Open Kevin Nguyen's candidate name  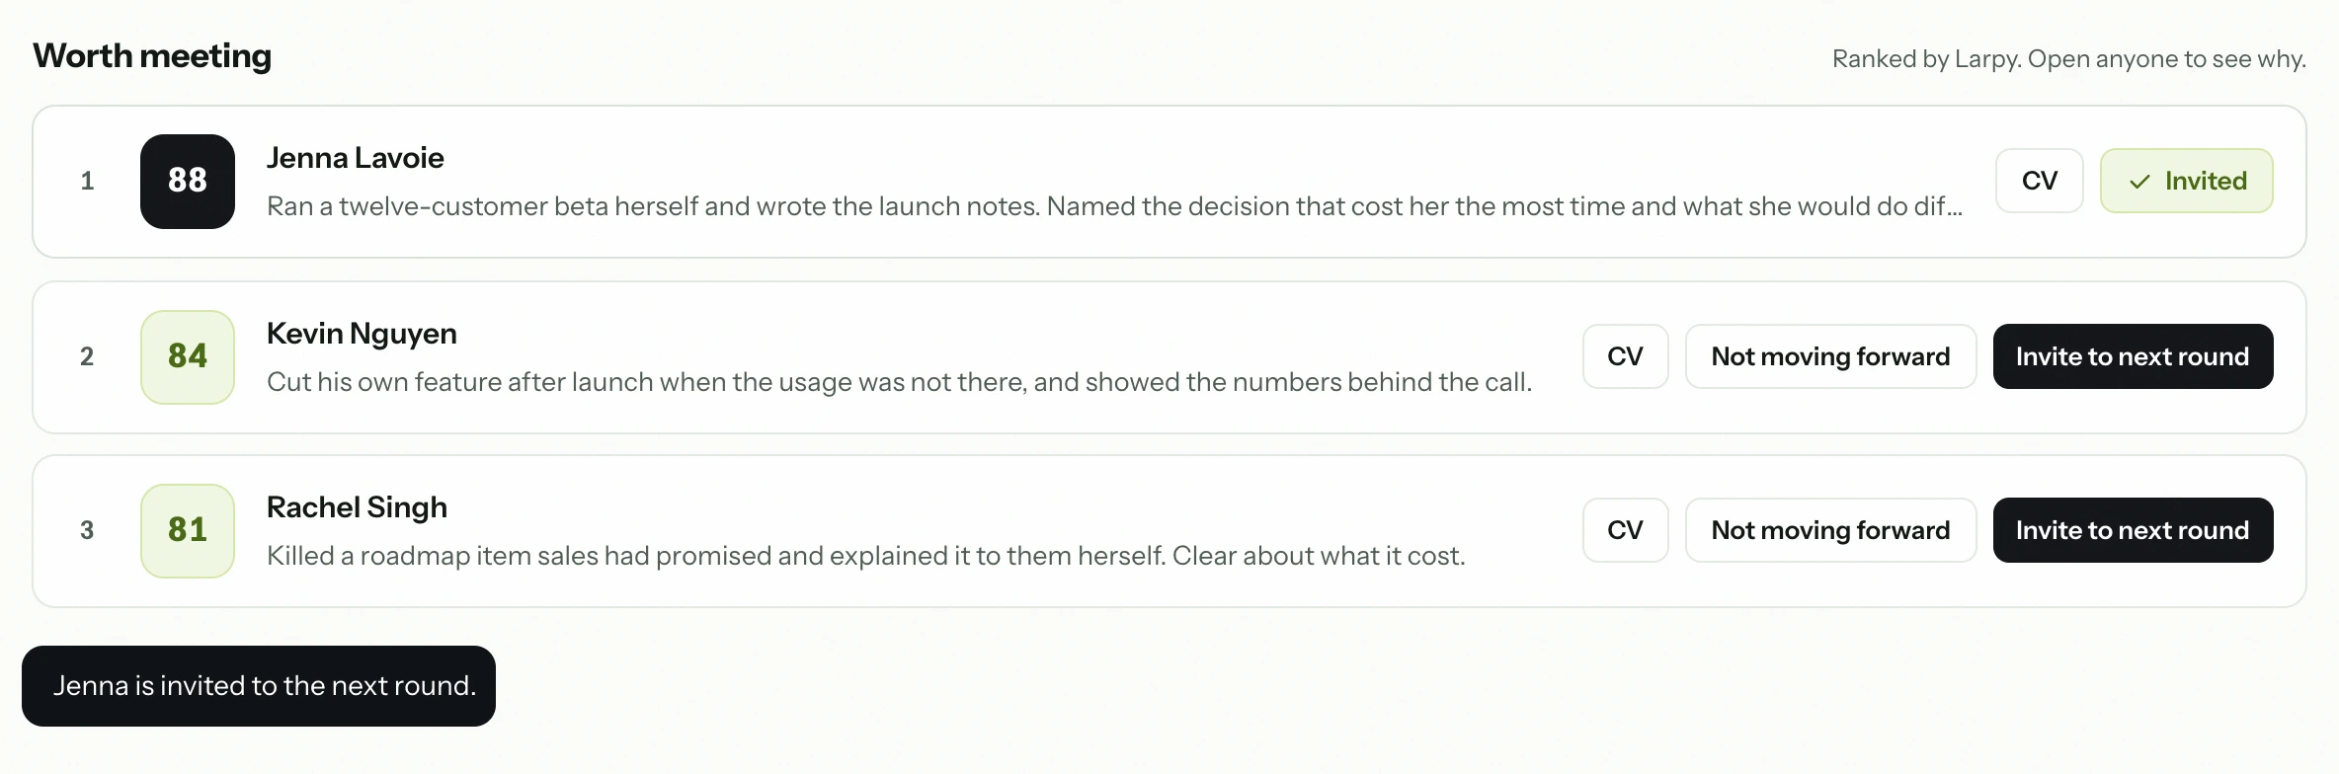tap(362, 334)
